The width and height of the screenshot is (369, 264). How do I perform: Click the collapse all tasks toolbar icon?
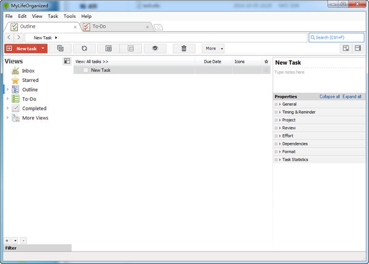click(131, 49)
